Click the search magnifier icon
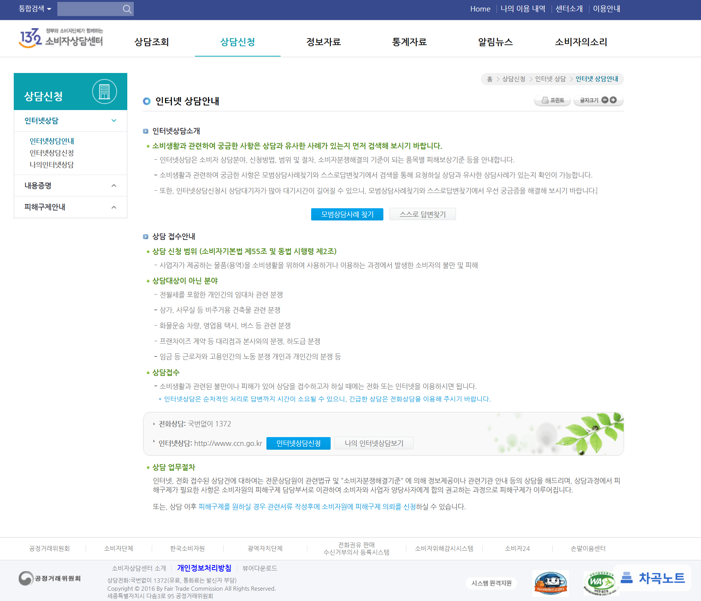 point(127,9)
